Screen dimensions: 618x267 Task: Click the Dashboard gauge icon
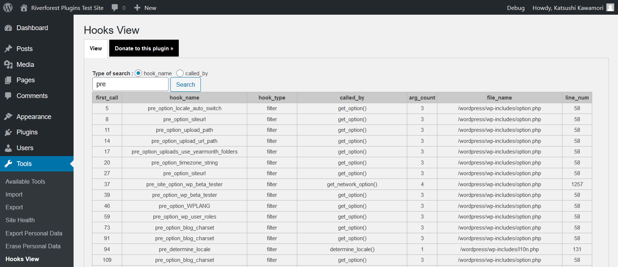8,28
